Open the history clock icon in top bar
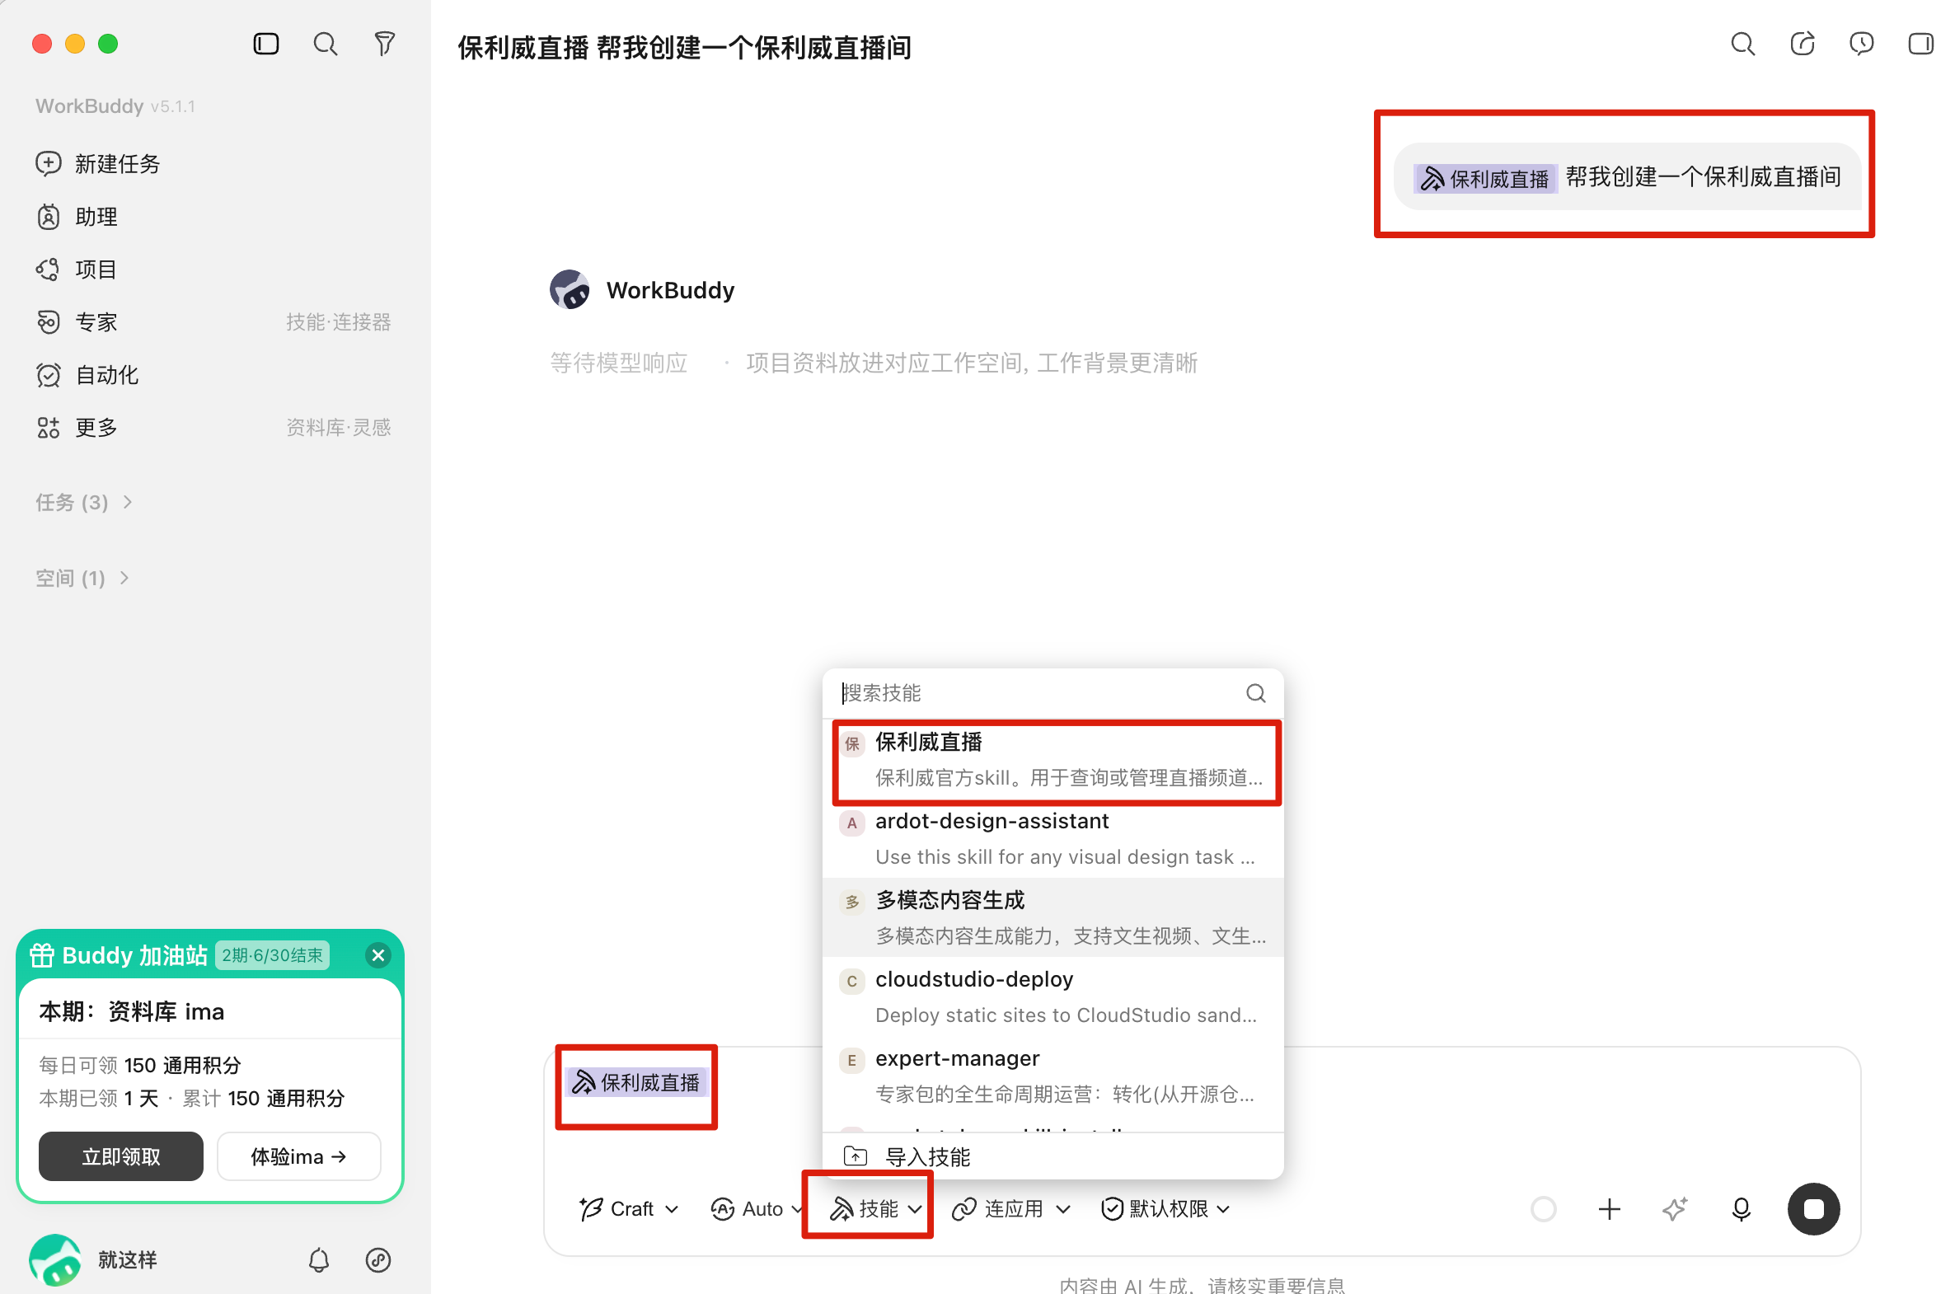Image resolution: width=1955 pixels, height=1294 pixels. tap(1861, 44)
